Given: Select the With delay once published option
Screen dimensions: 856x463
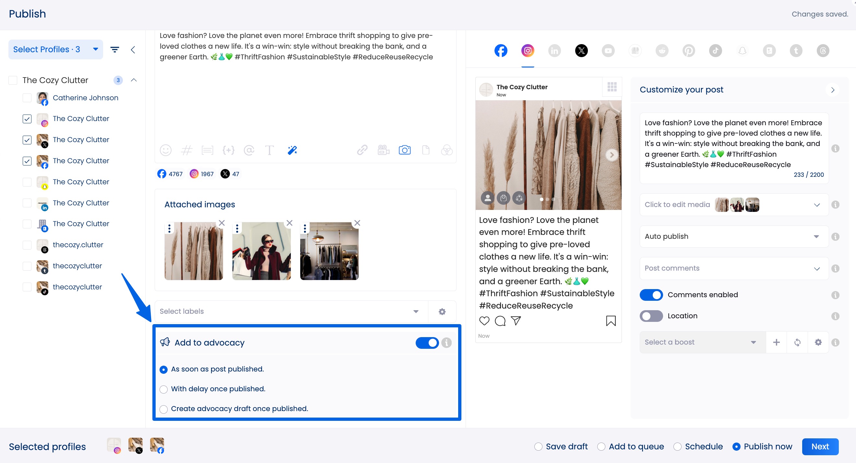Looking at the screenshot, I should tap(163, 389).
